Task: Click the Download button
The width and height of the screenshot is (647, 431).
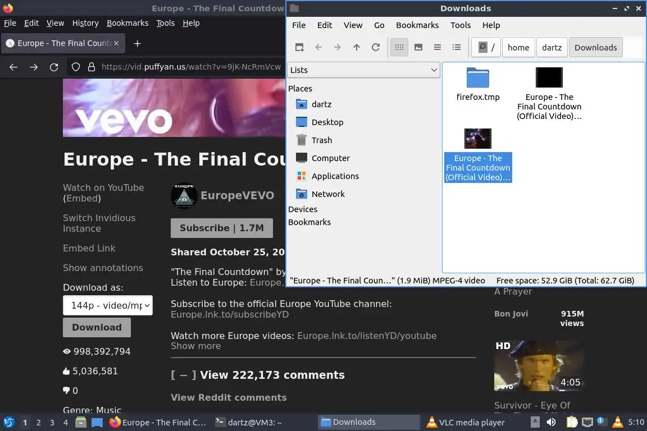Action: click(97, 328)
